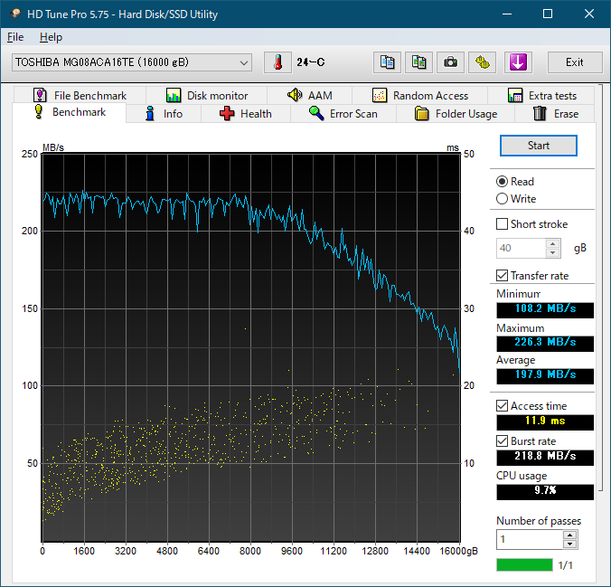Click the 24°C temperature reading
This screenshot has width=611, height=587.
point(311,62)
